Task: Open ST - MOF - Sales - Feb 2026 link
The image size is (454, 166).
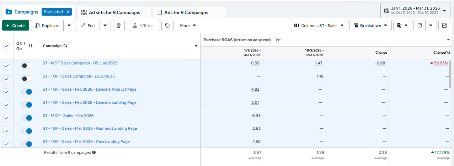Action: coord(68,116)
